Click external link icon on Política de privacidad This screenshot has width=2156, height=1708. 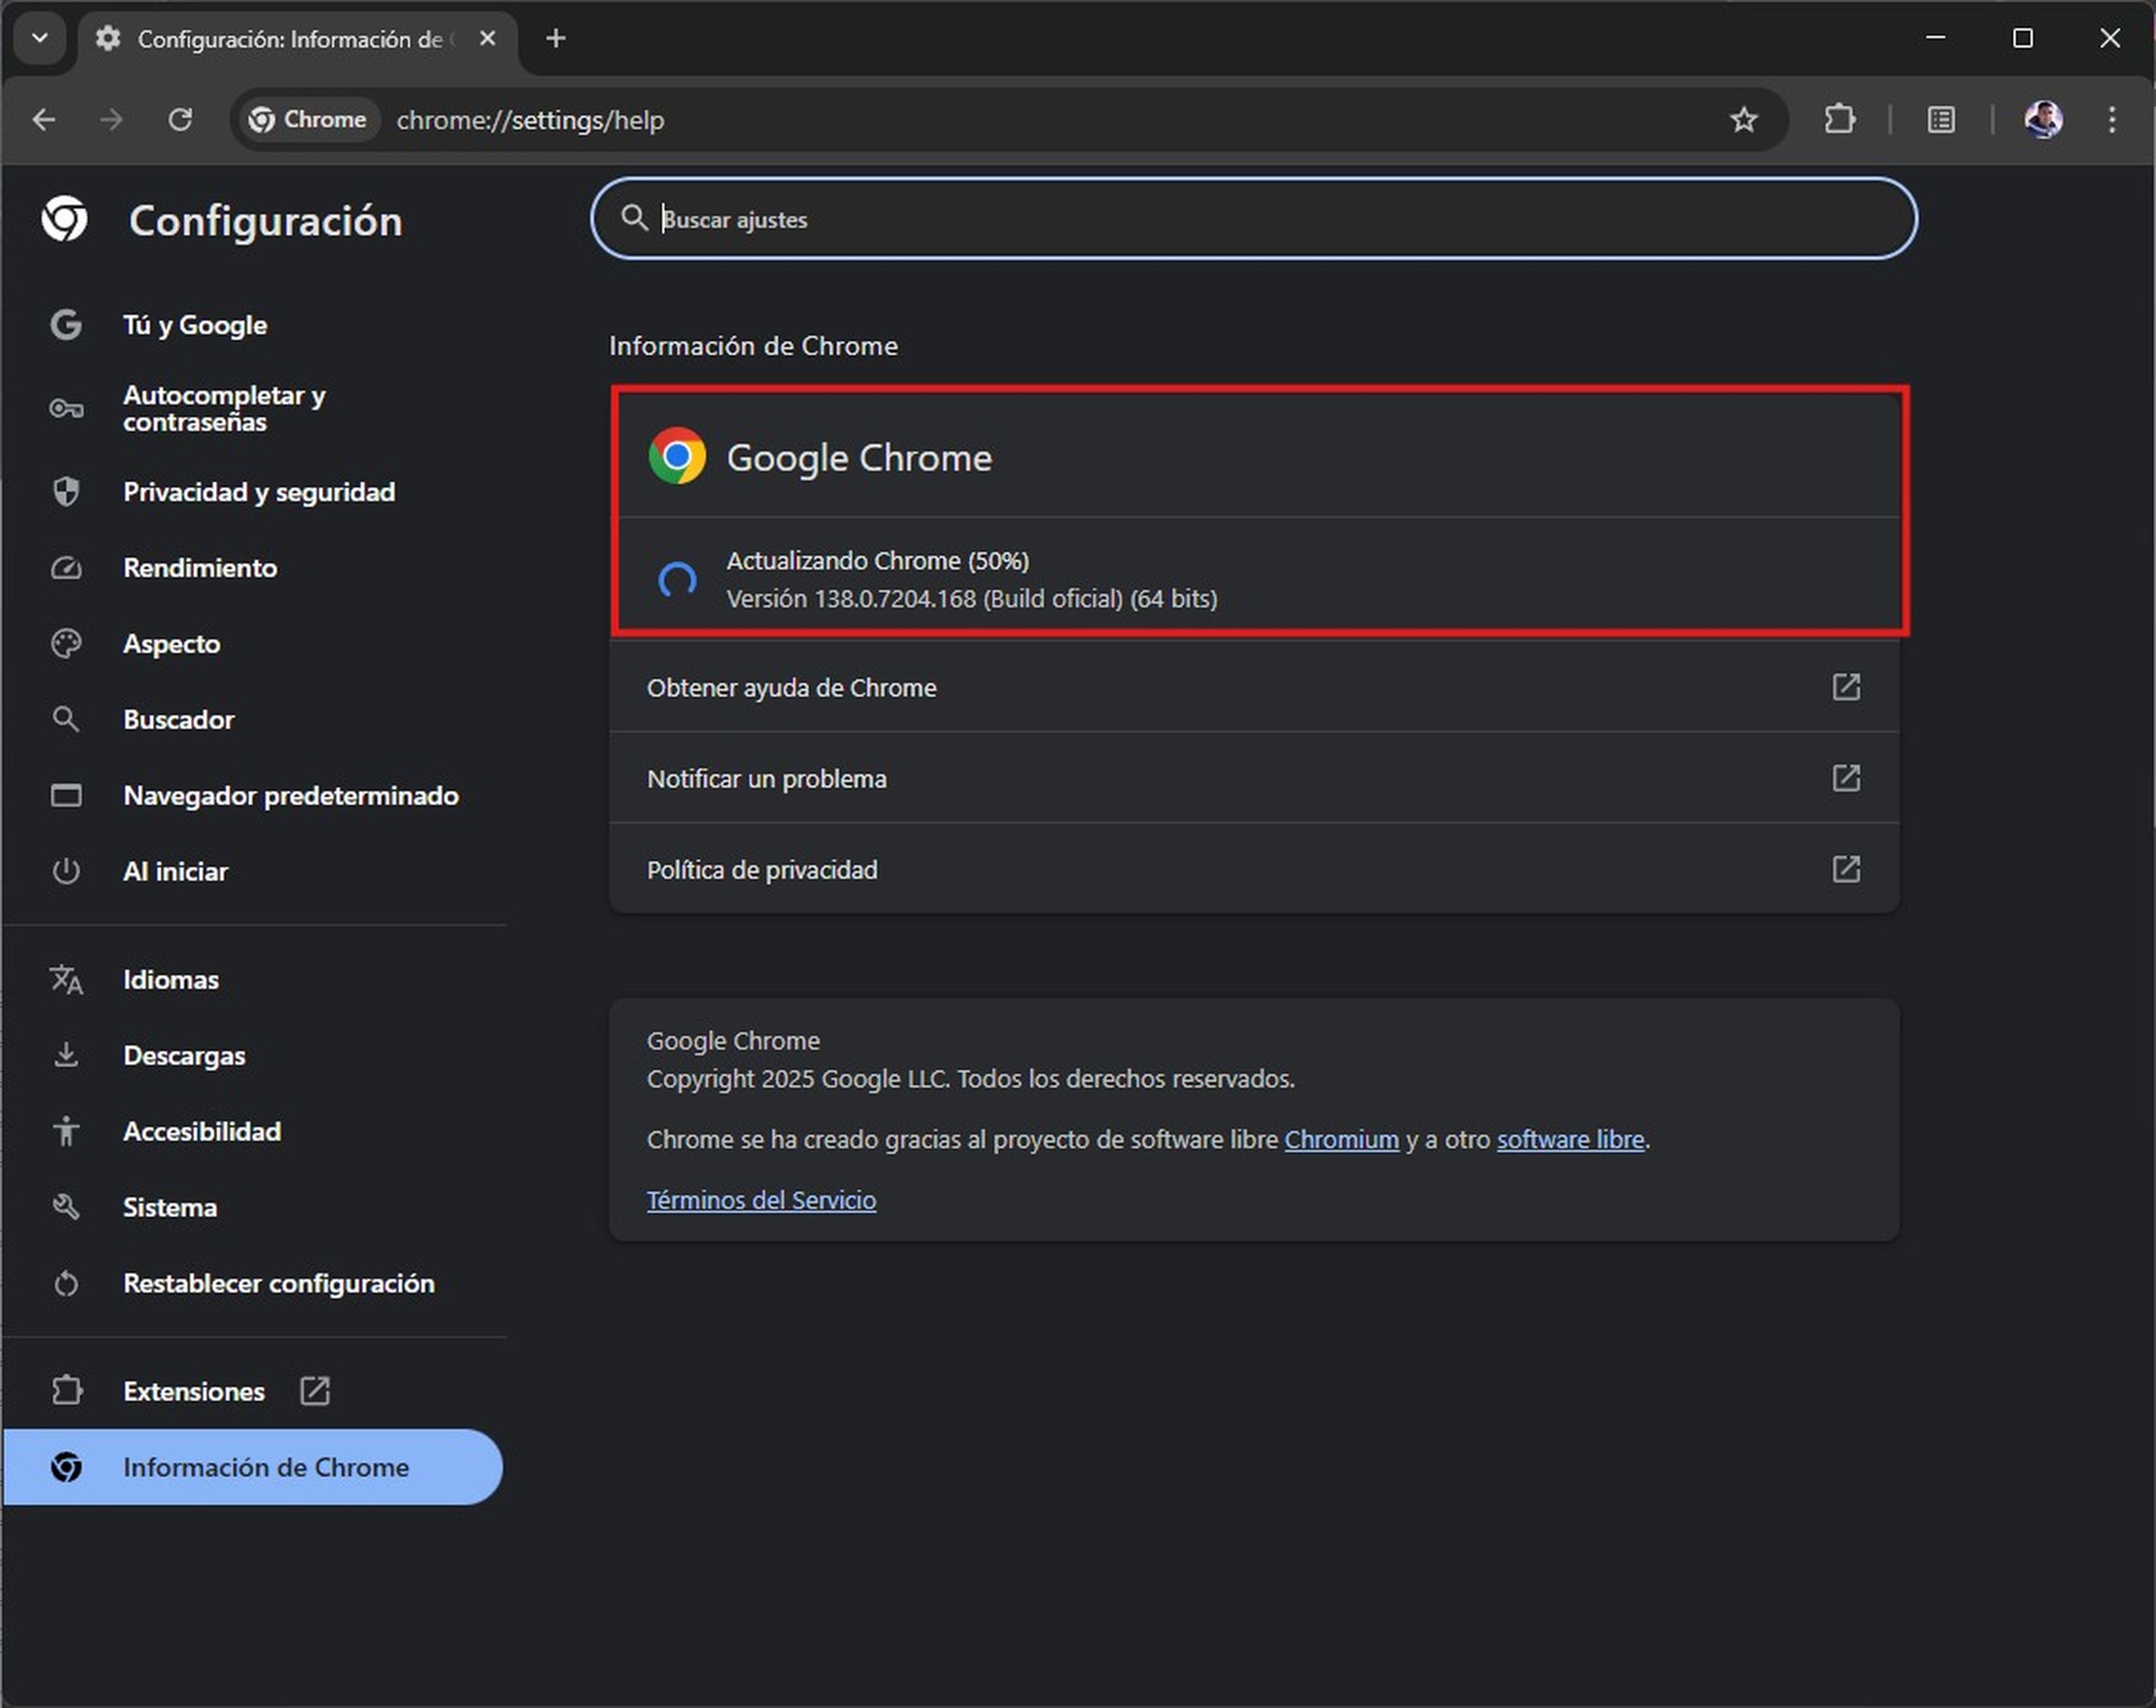1846,869
